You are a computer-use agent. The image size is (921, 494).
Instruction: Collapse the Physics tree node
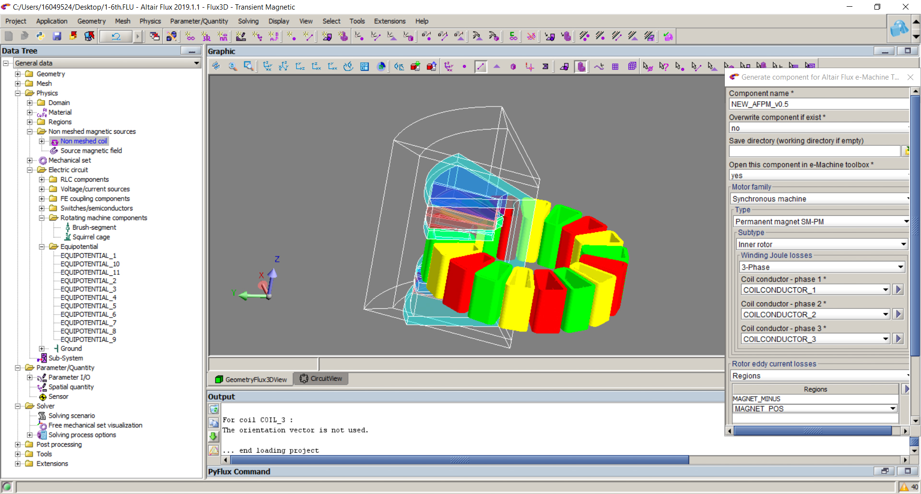coord(18,93)
